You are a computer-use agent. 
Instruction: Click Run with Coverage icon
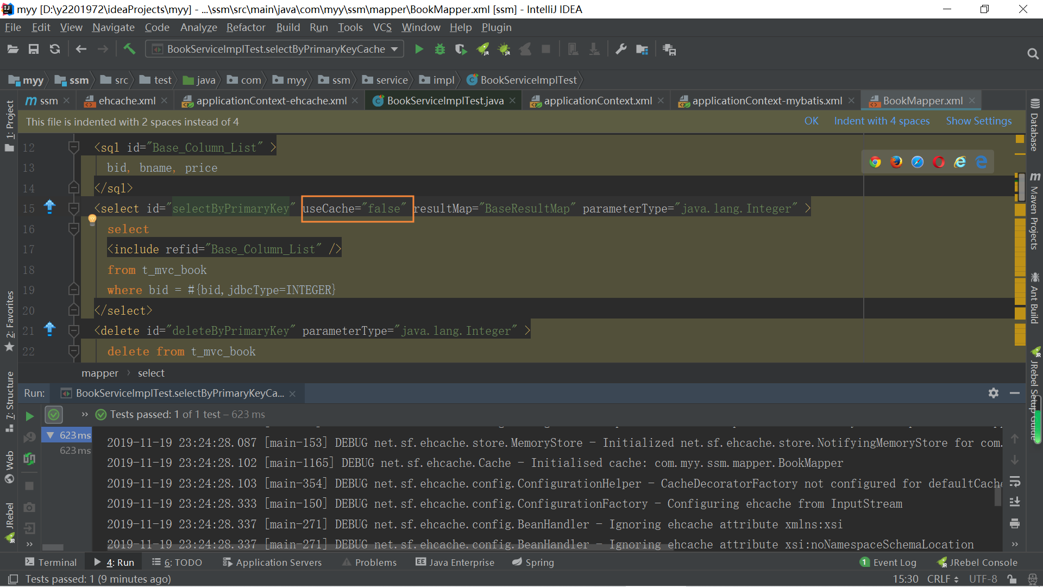pos(461,49)
